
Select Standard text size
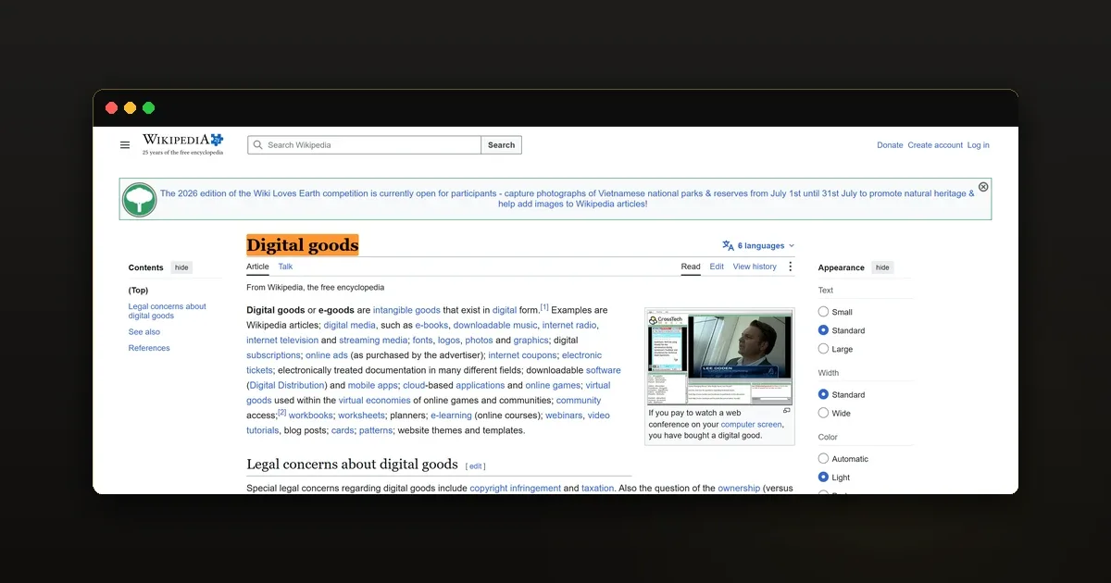[823, 330]
